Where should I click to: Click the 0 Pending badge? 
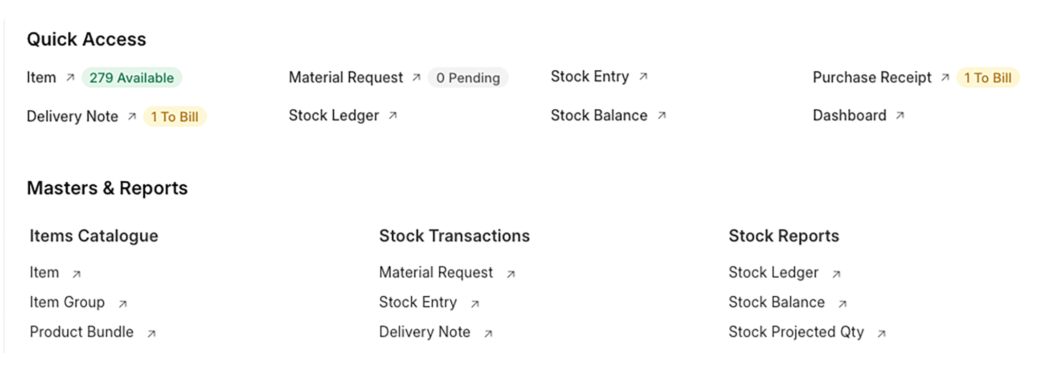click(x=468, y=77)
